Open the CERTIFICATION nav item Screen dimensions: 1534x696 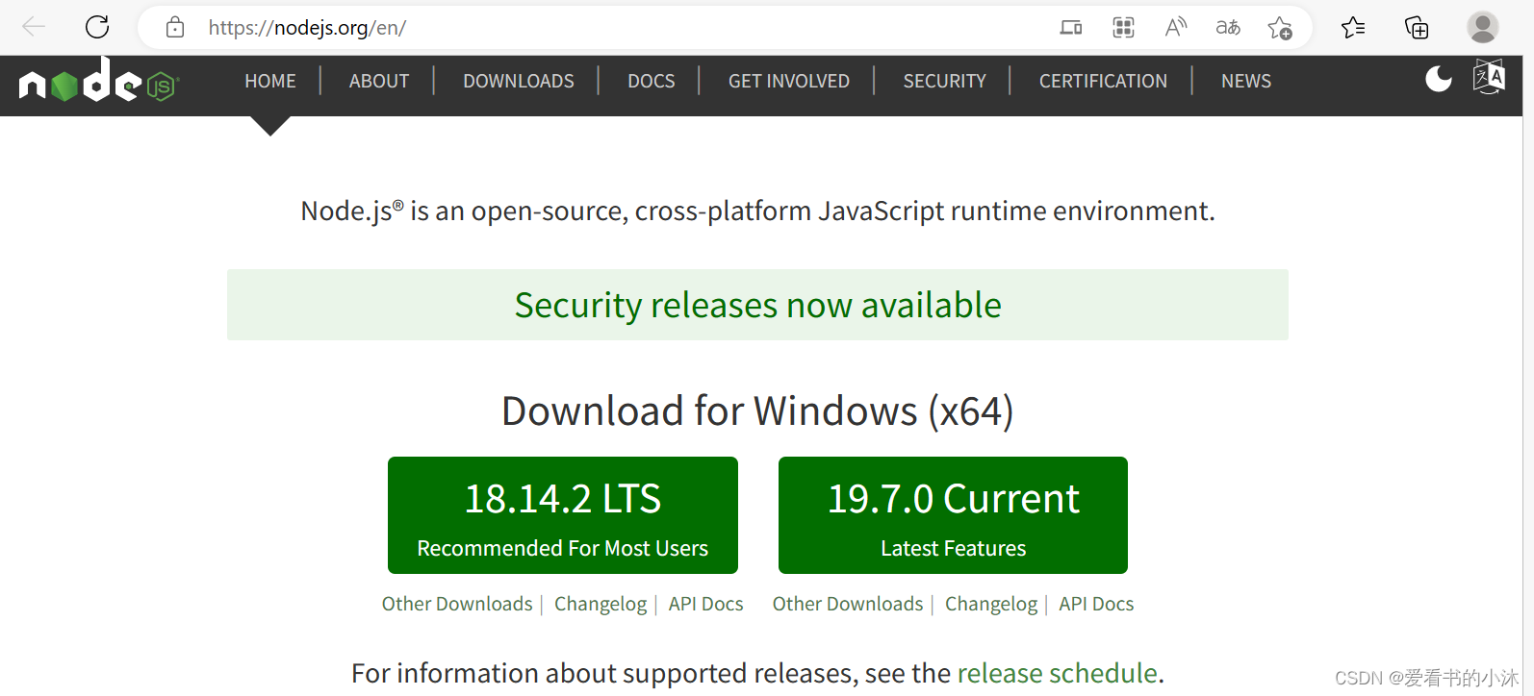[1103, 82]
